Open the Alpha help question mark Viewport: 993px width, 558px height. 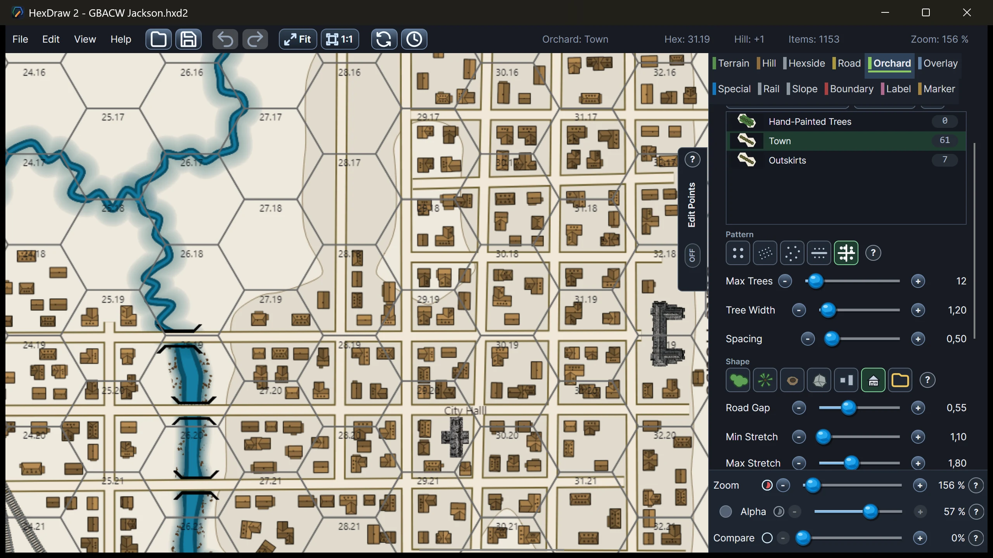click(x=976, y=512)
